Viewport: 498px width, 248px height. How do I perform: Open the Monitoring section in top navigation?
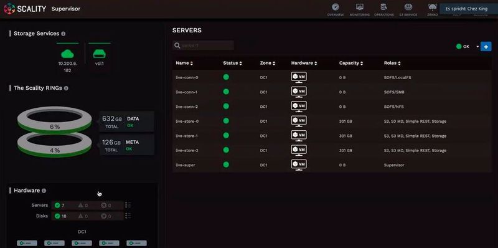coord(360,9)
